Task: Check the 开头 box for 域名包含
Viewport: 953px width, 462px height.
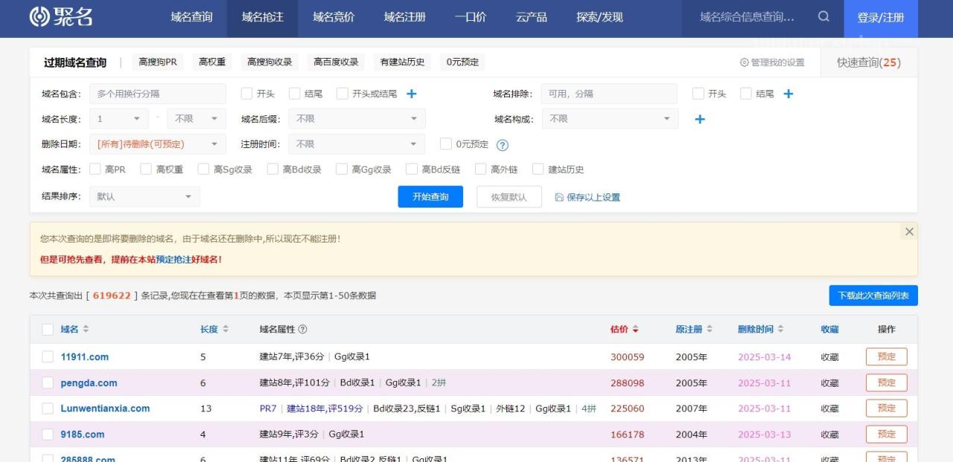Action: tap(246, 94)
